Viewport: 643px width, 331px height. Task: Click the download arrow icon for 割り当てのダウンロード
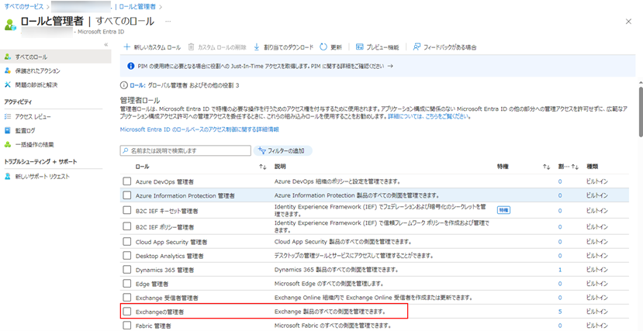click(x=257, y=47)
